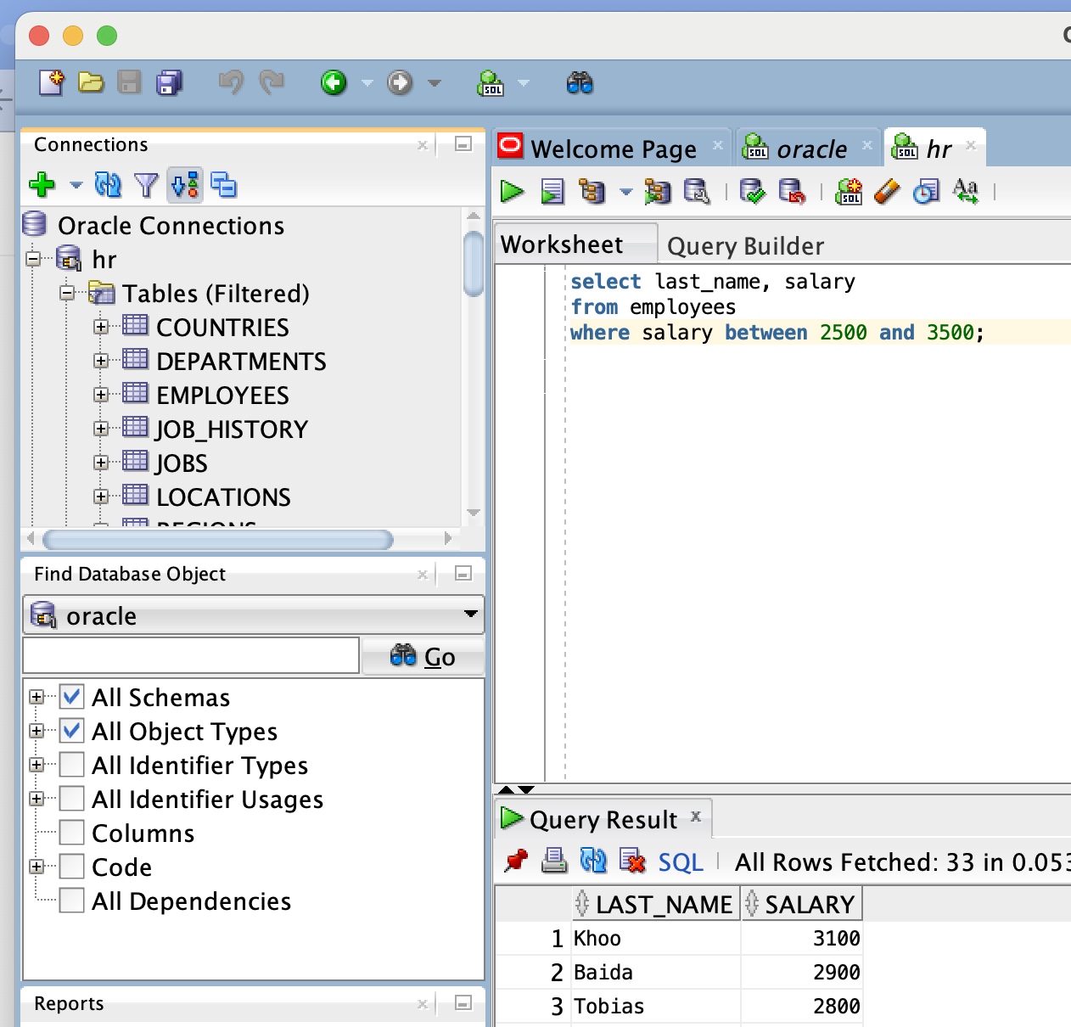The width and height of the screenshot is (1071, 1027).
Task: Click the Connections vertical scrollbar thumb
Action: (x=474, y=265)
